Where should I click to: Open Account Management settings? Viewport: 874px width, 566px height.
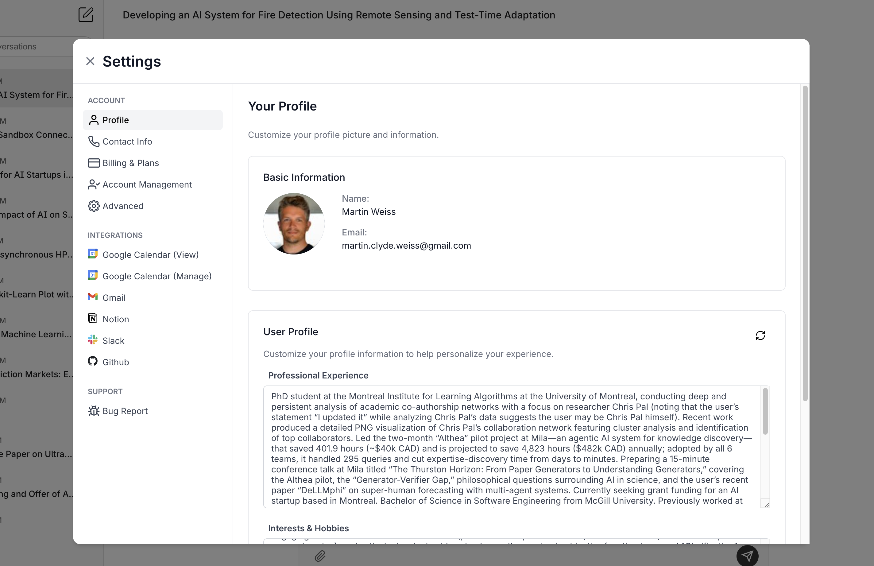(146, 184)
